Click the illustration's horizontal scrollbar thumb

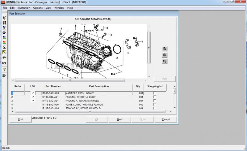point(70,80)
